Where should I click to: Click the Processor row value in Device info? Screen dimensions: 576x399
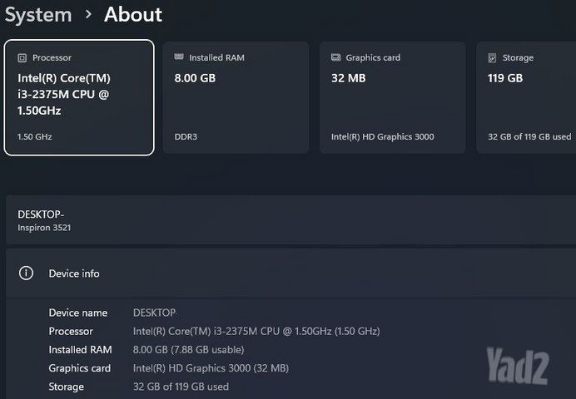tap(256, 331)
